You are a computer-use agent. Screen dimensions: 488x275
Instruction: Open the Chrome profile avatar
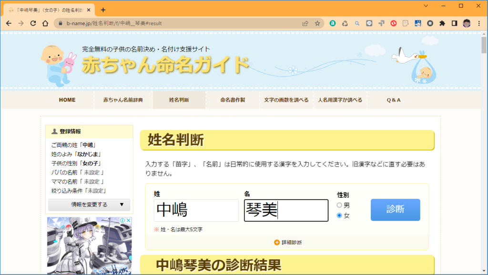click(466, 23)
